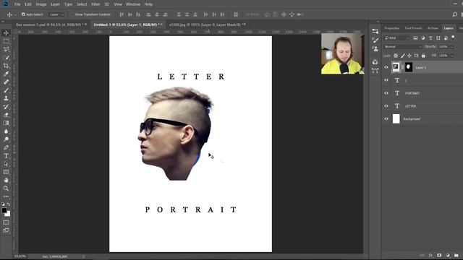Image resolution: width=463 pixels, height=260 pixels.
Task: Select the Gradient tool
Action: pos(6,123)
